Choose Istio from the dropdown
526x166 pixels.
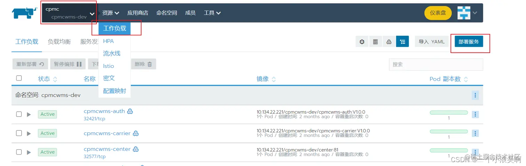click(109, 66)
